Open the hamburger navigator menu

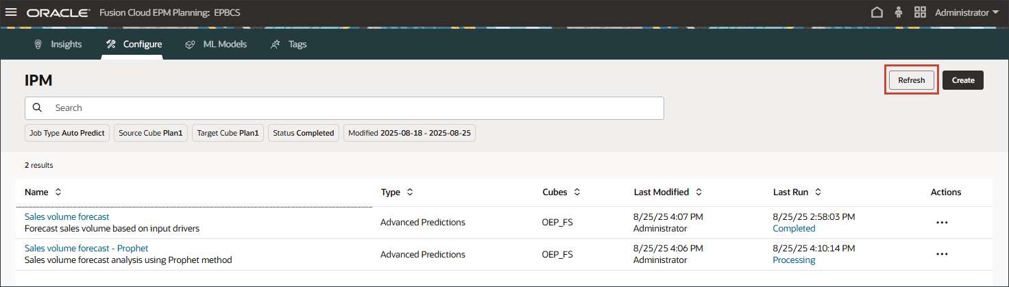[x=10, y=12]
